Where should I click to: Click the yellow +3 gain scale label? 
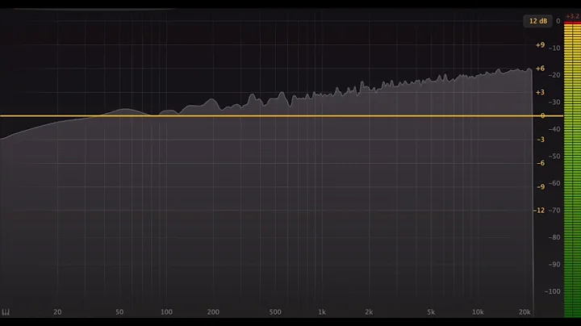pyautogui.click(x=540, y=92)
